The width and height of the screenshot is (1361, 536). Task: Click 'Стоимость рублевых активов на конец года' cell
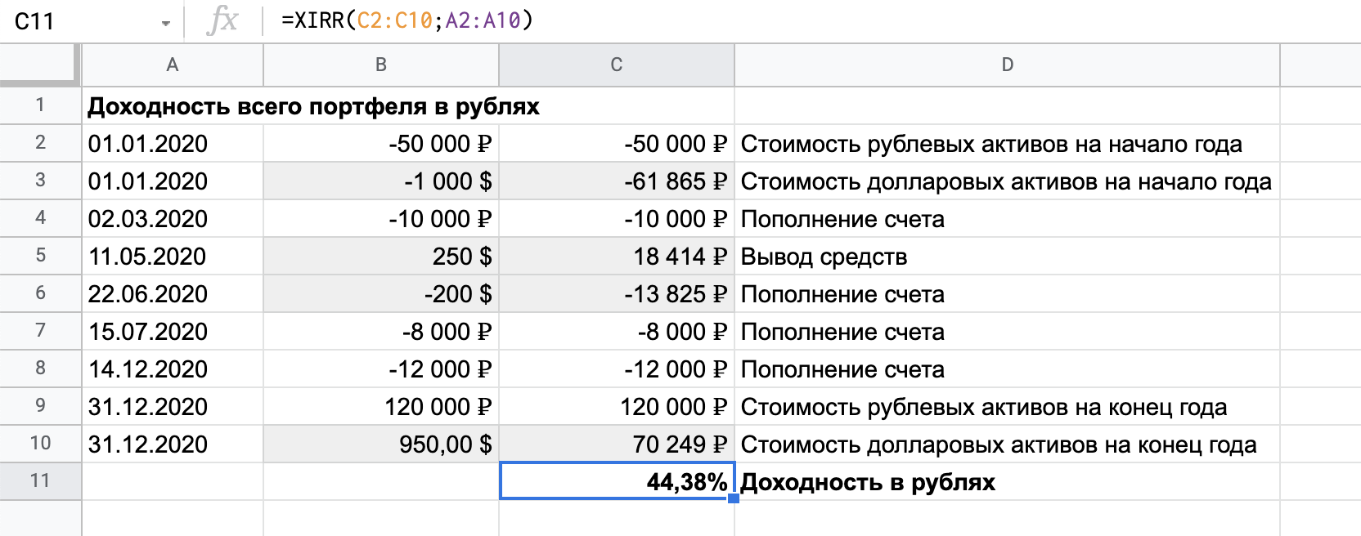1008,407
